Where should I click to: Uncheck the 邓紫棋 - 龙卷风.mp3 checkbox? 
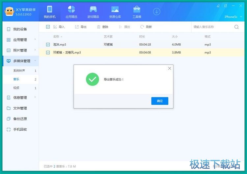(x=48, y=53)
